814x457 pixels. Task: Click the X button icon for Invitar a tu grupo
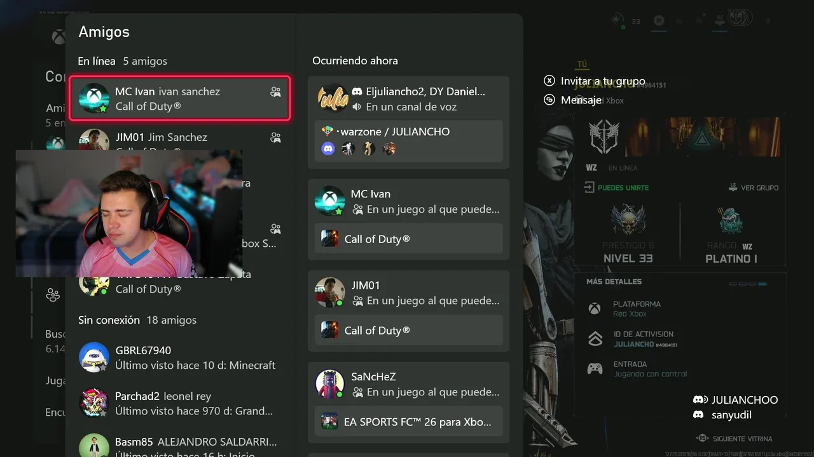point(549,81)
